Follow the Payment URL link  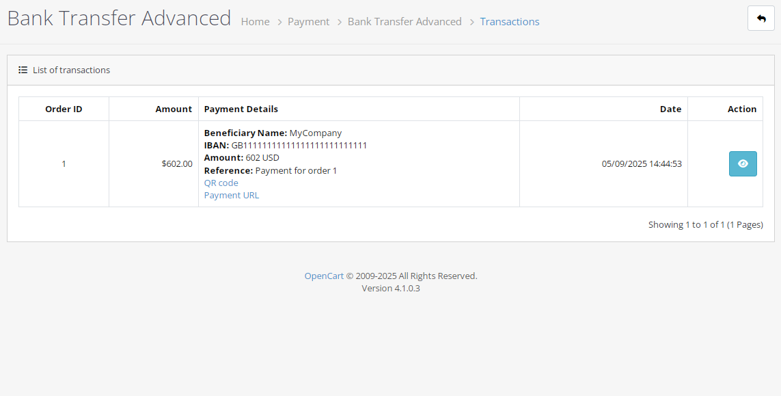pyautogui.click(x=232, y=195)
